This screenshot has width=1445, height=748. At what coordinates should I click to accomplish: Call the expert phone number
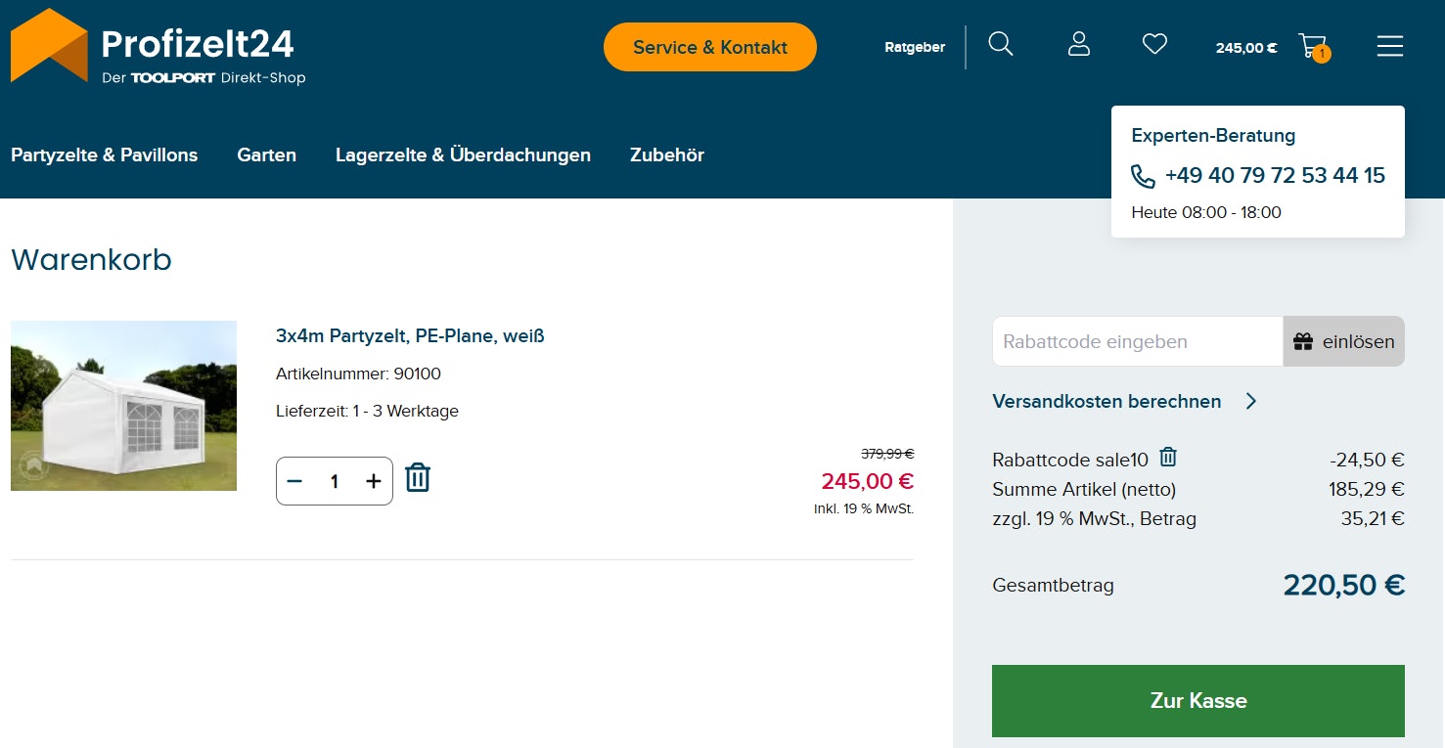[x=1274, y=176]
